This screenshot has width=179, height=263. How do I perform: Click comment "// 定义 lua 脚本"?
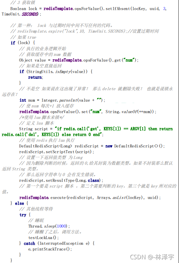[36, 123]
